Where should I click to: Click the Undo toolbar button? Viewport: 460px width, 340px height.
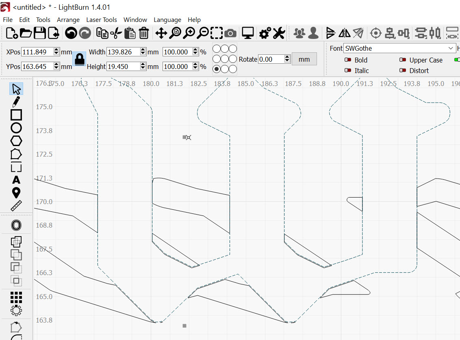pyautogui.click(x=70, y=33)
